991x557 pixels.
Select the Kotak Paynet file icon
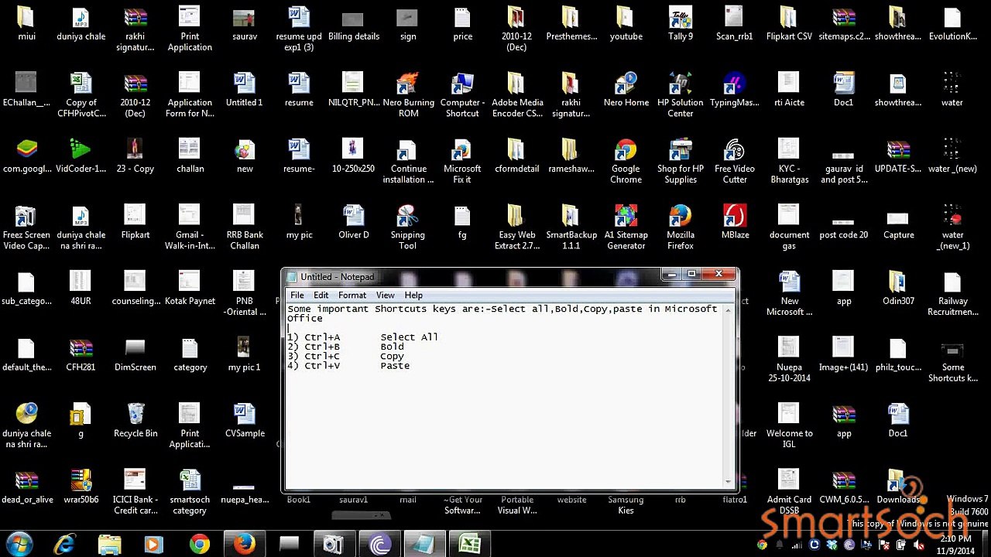tap(190, 288)
